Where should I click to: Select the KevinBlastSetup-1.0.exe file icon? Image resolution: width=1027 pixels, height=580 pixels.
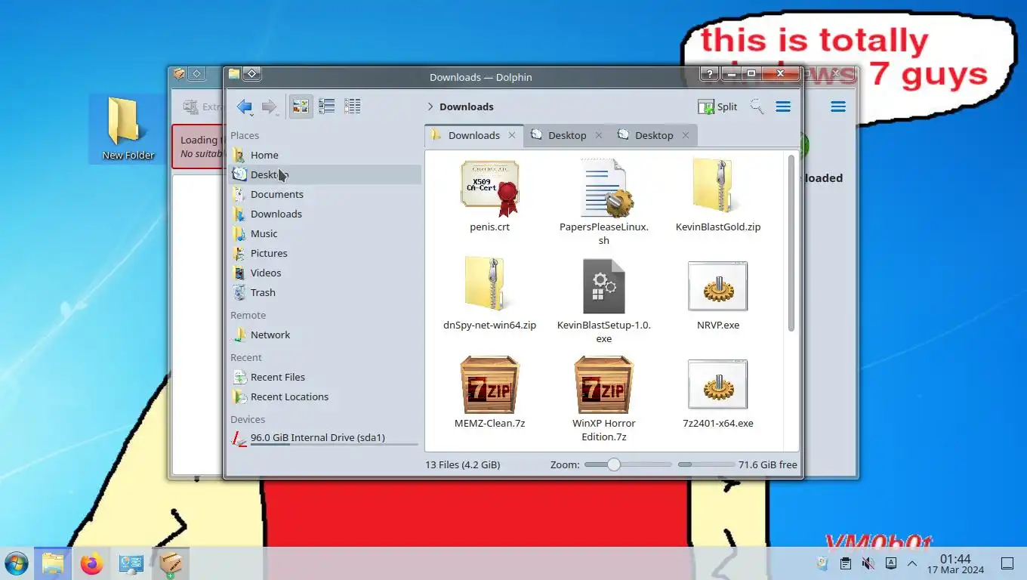(x=603, y=286)
